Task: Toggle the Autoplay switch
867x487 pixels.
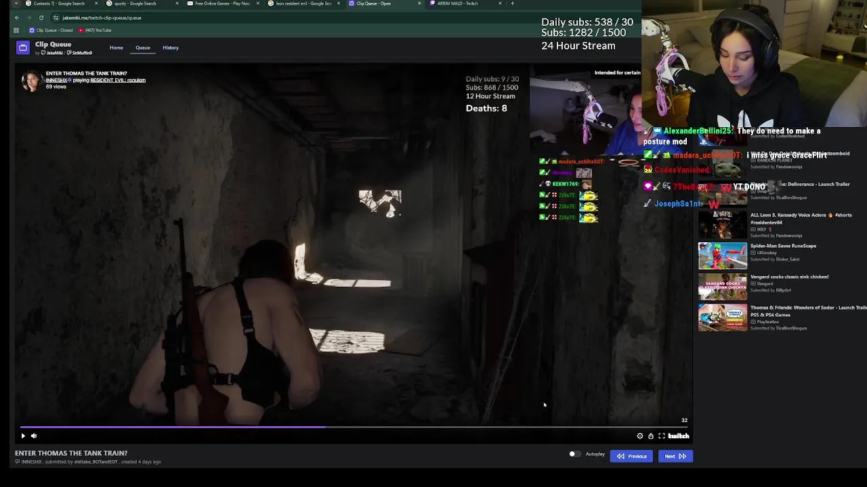Action: point(574,455)
